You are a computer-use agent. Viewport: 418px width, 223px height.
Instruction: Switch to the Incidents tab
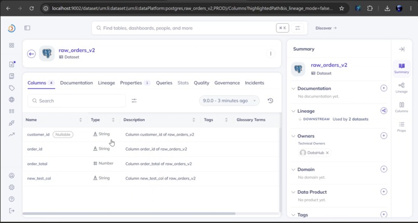pos(255,83)
